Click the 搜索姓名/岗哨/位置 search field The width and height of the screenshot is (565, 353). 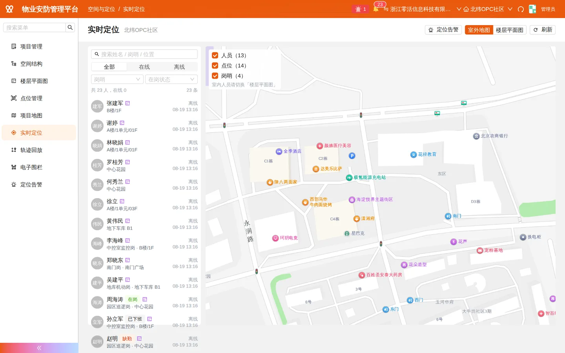(144, 54)
